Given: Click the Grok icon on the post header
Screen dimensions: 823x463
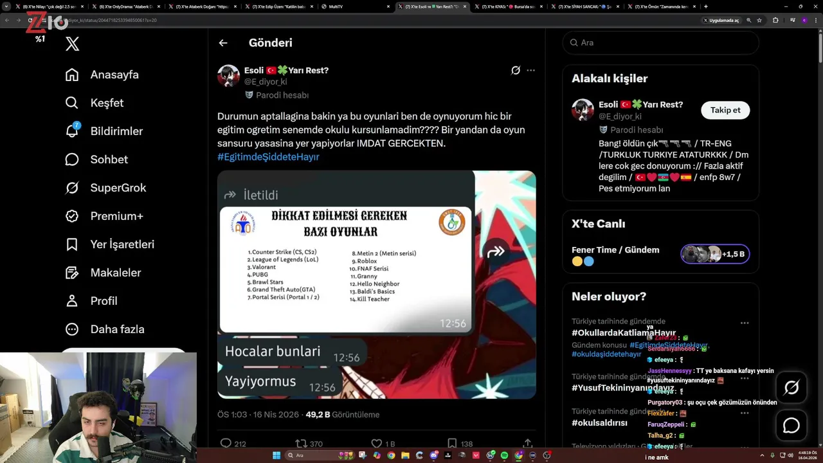Looking at the screenshot, I should pos(516,70).
